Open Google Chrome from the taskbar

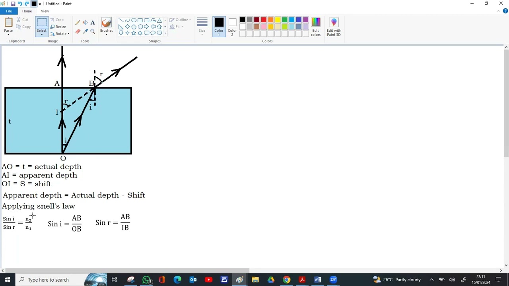point(286,280)
